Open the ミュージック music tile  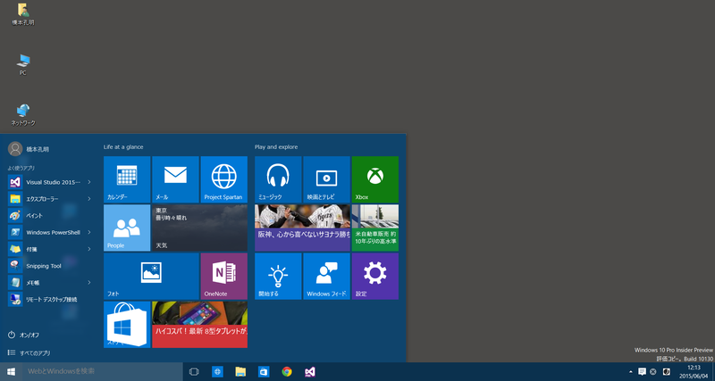(x=278, y=179)
